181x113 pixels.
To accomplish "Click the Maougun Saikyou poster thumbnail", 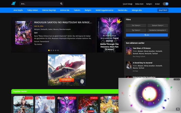I will point(24,33).
